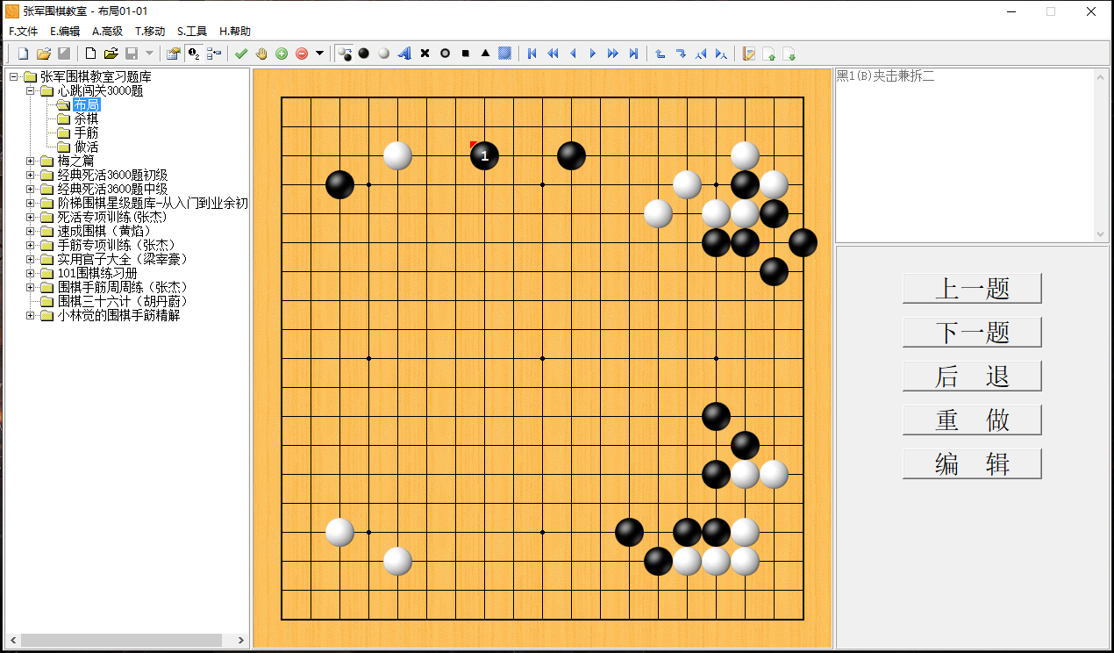Screen dimensions: 1114x653
Task: Select the blue letter A label tool
Action: 404,54
